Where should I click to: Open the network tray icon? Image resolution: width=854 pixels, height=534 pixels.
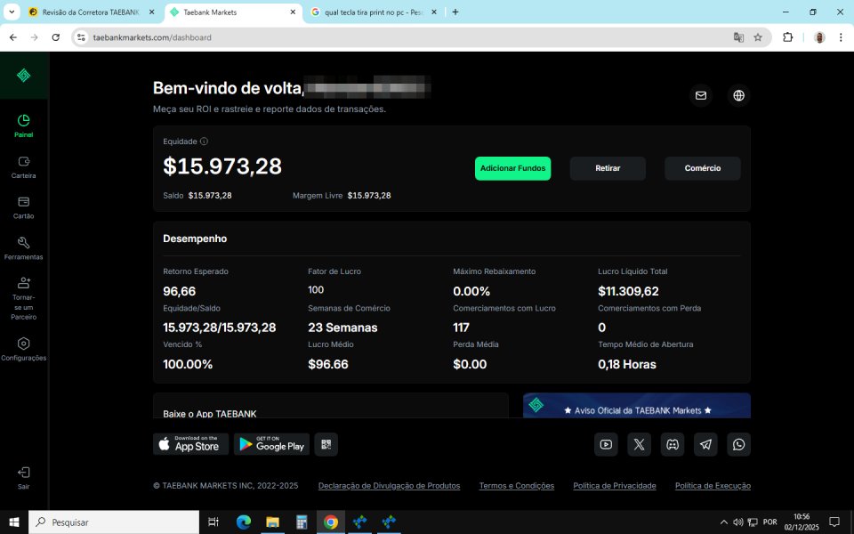tap(753, 522)
